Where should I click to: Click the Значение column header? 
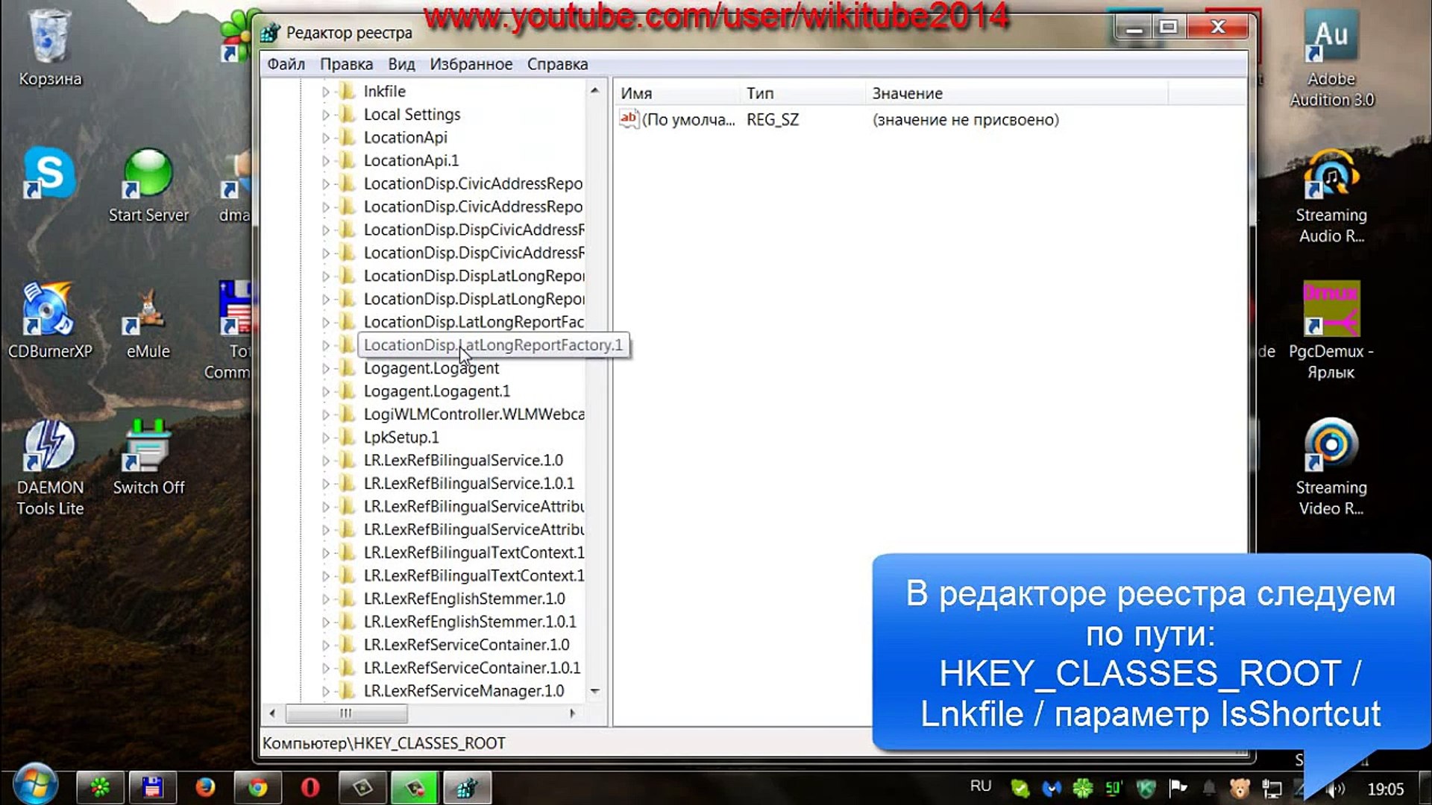point(1017,93)
